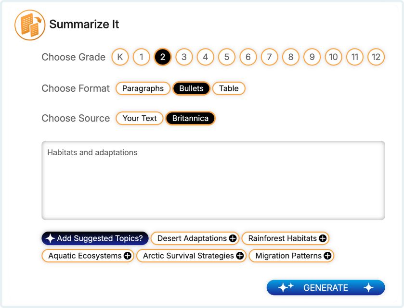Add Rainforest Habitats via its plus icon

coord(323,238)
